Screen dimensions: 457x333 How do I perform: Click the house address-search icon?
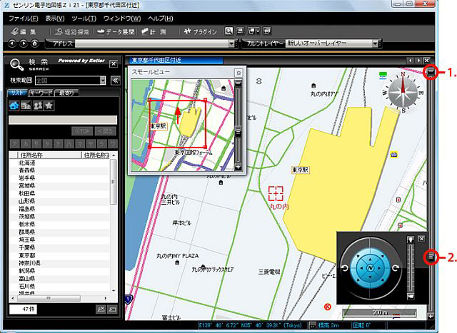pos(14,106)
